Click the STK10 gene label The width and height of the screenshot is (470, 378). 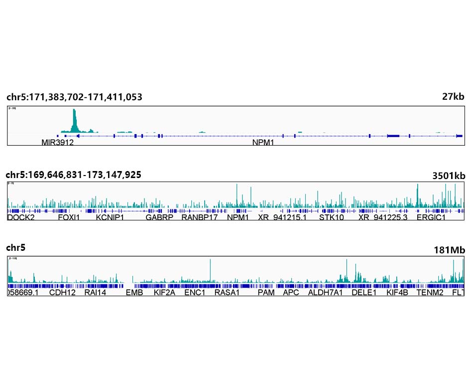pos(332,217)
